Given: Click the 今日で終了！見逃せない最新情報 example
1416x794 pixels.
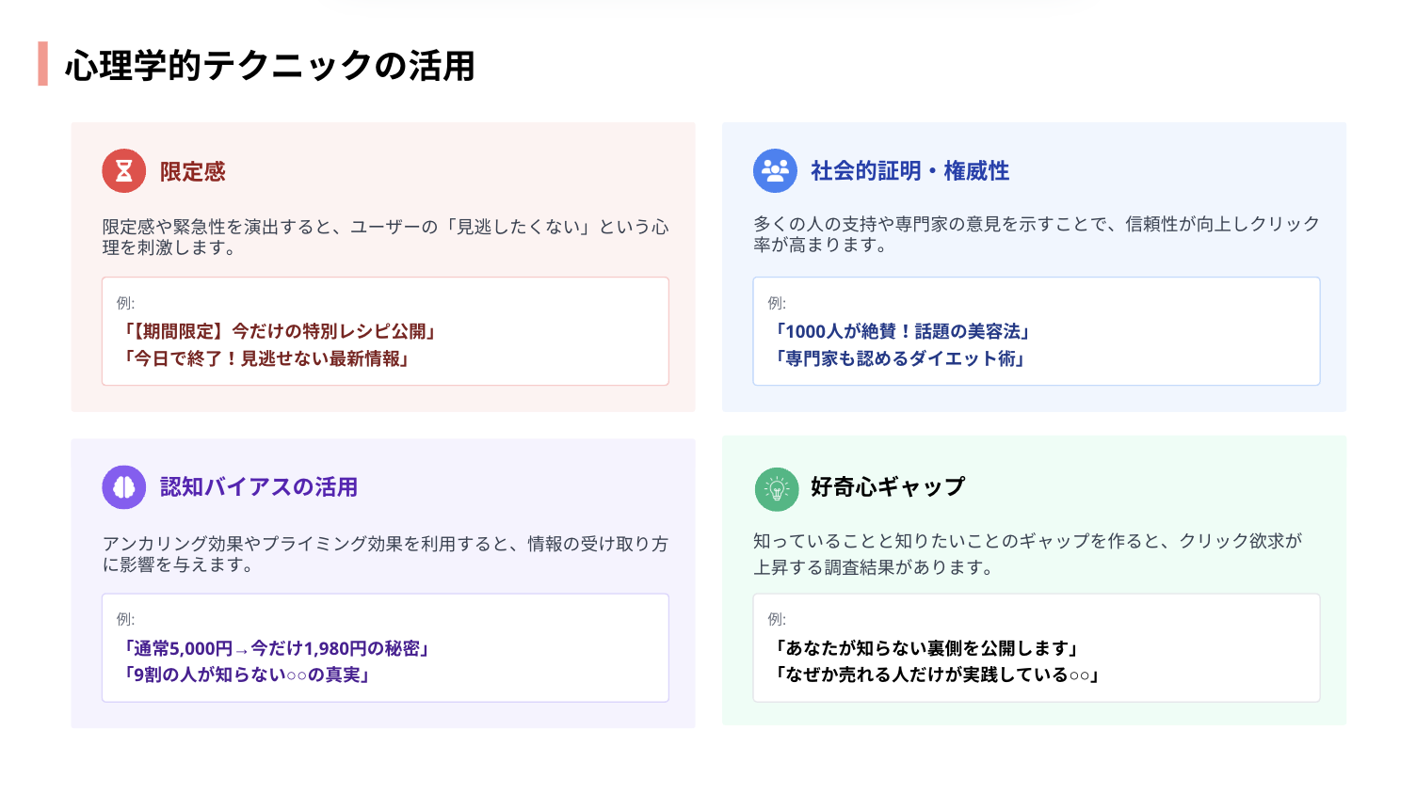Looking at the screenshot, I should [265, 358].
